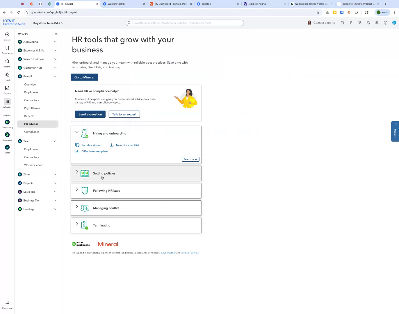Bookmark this page with the star icon
Screen dimensions: 399x314
point(318,13)
